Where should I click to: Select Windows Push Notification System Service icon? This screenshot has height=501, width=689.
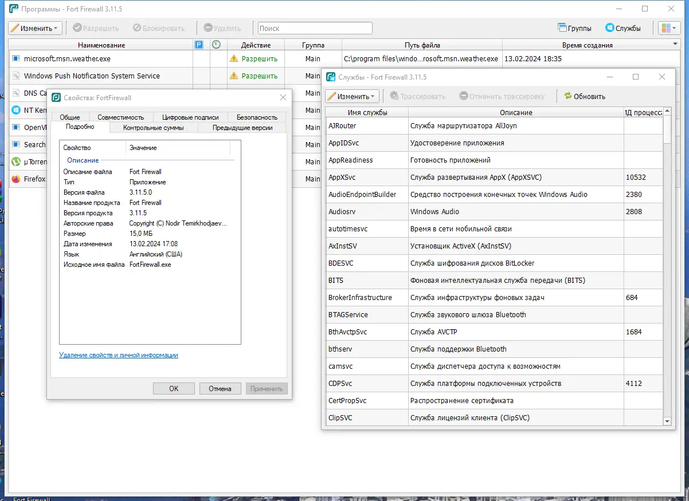point(16,76)
